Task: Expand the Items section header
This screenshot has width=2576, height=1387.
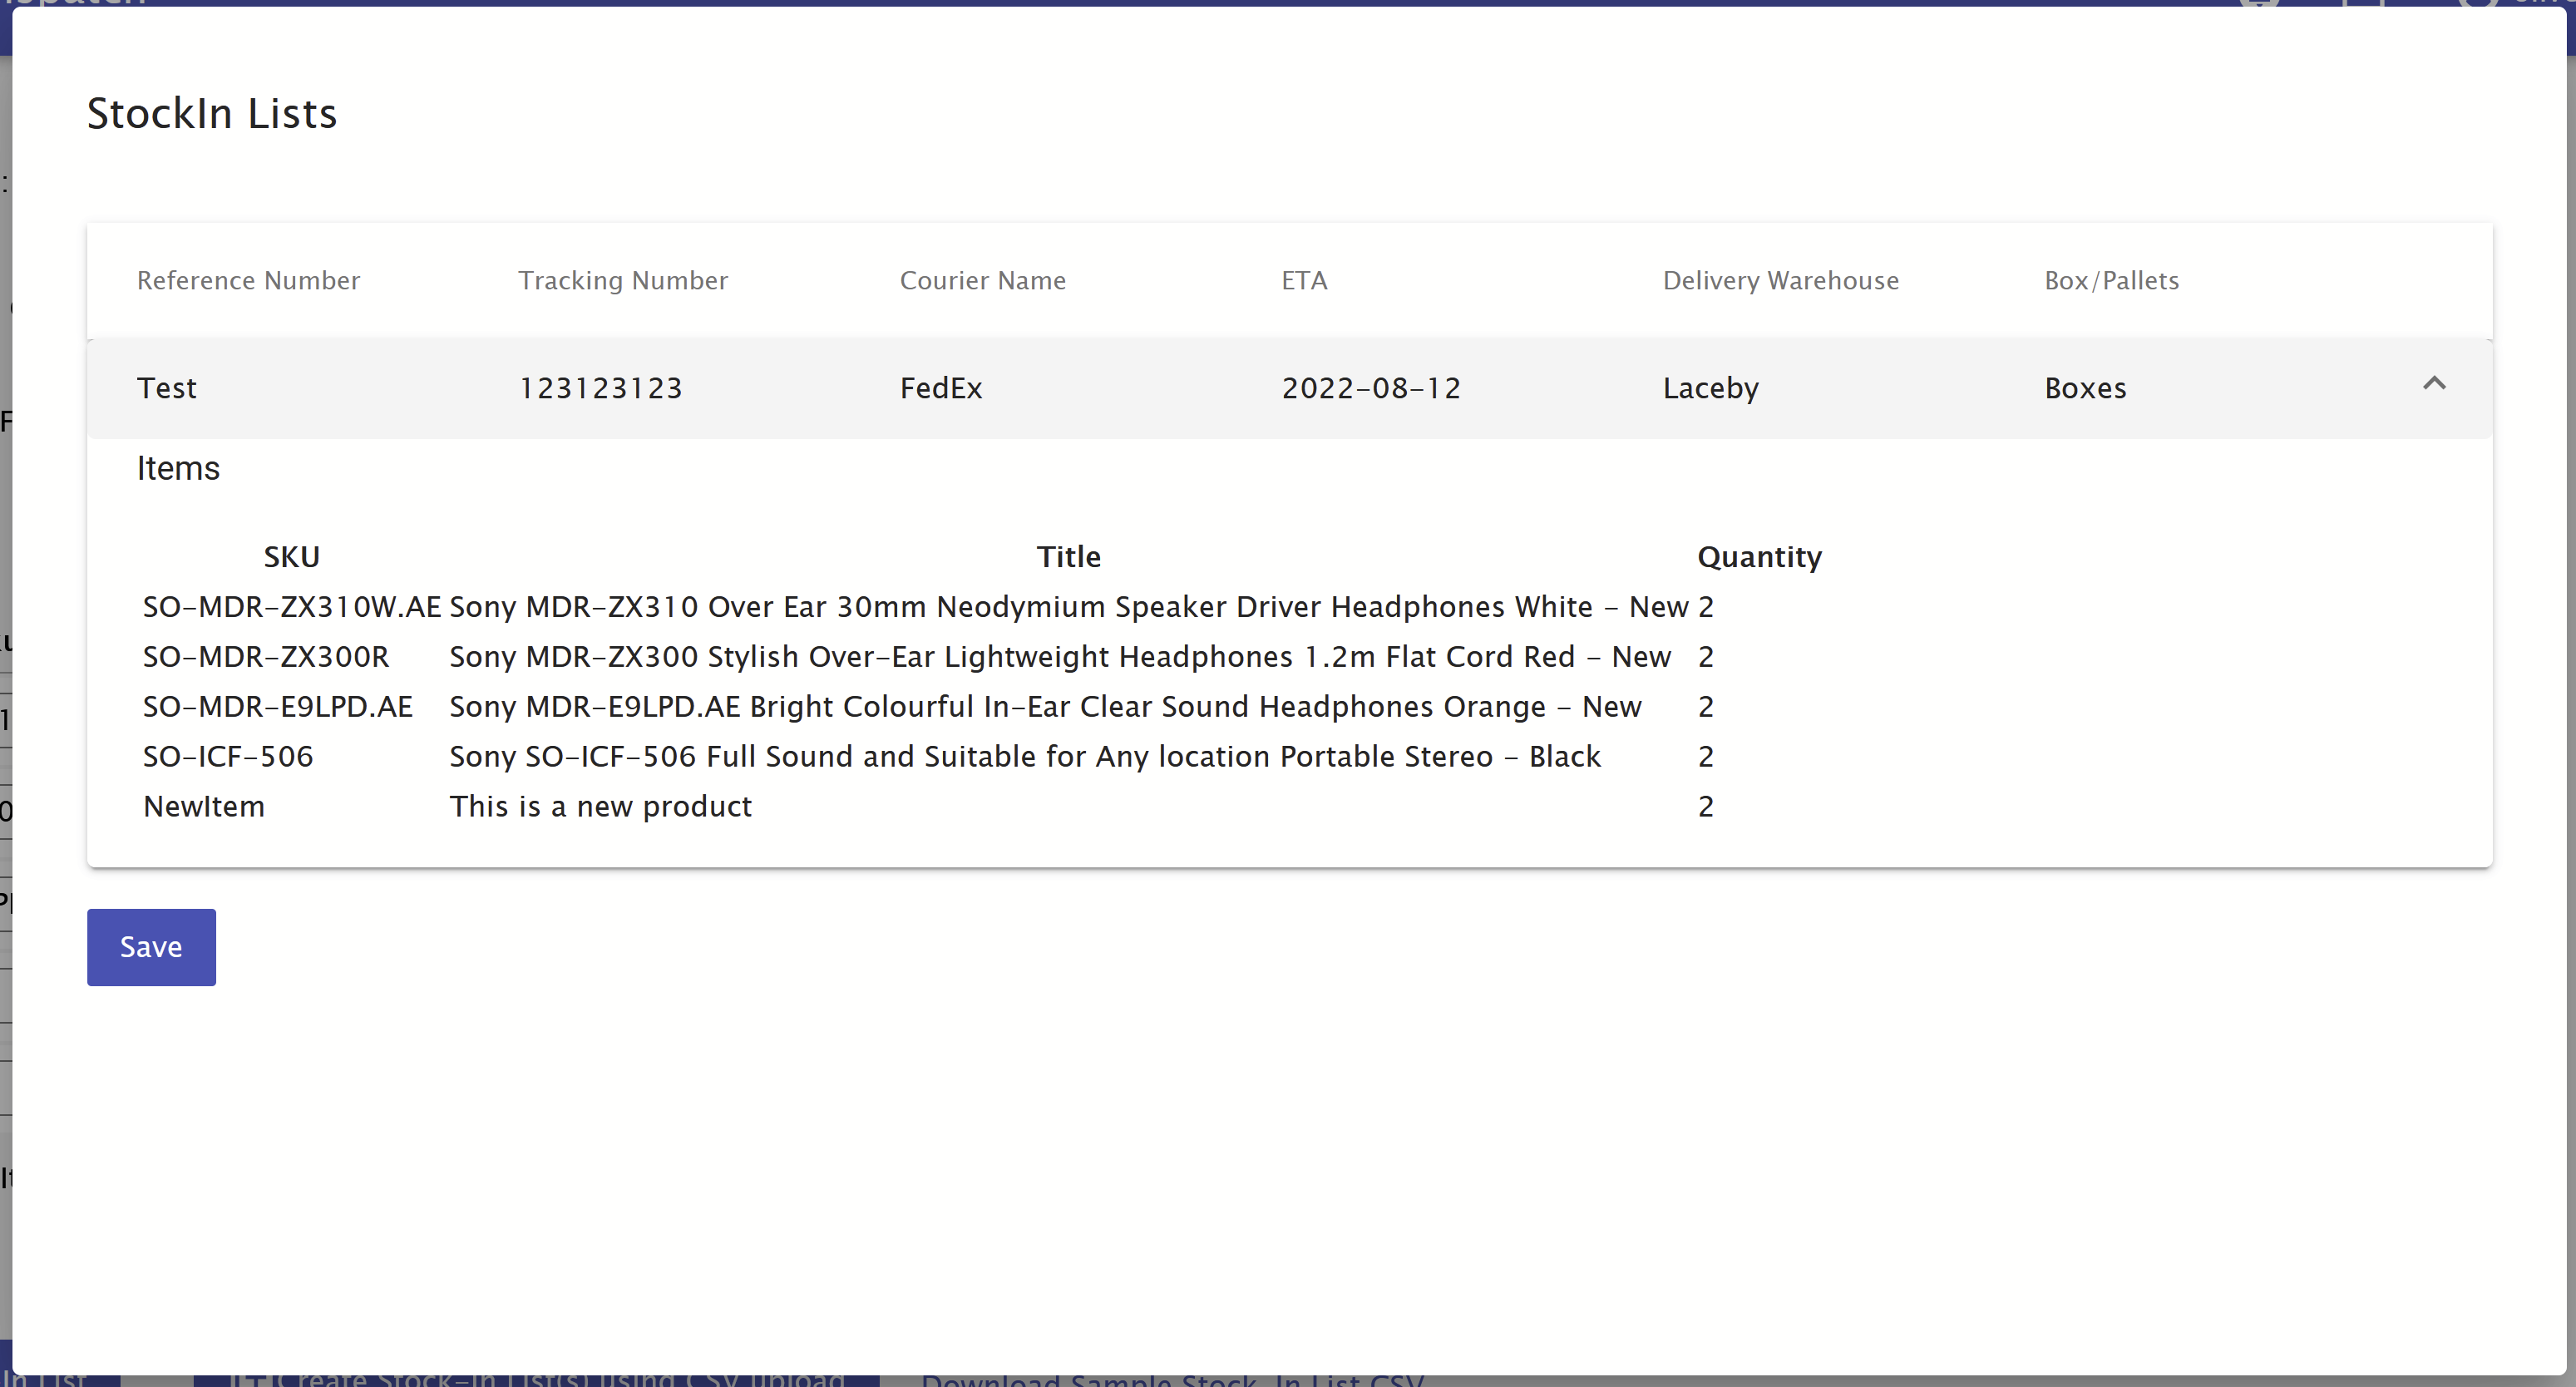Action: [178, 467]
